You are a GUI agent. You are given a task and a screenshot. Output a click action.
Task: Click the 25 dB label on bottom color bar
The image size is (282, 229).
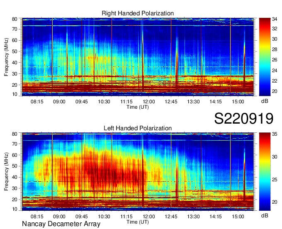pyautogui.click(x=275, y=180)
